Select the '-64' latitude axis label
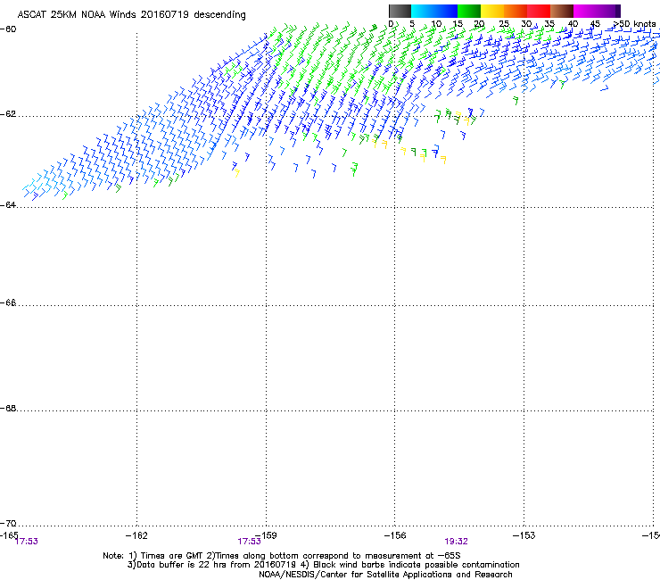This screenshot has width=660, height=580. click(8, 205)
